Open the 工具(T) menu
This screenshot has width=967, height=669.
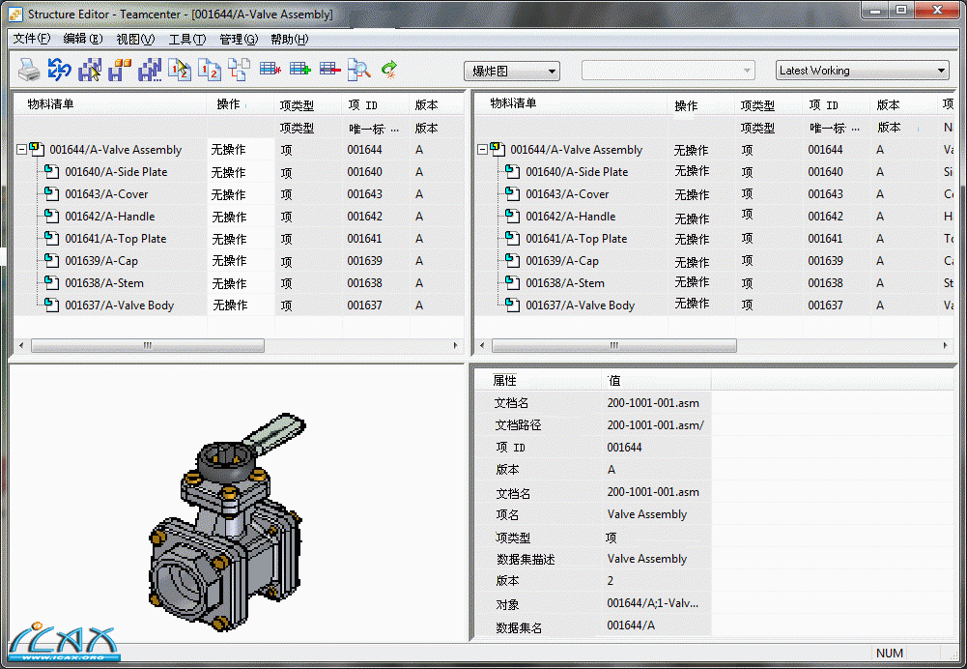point(186,39)
